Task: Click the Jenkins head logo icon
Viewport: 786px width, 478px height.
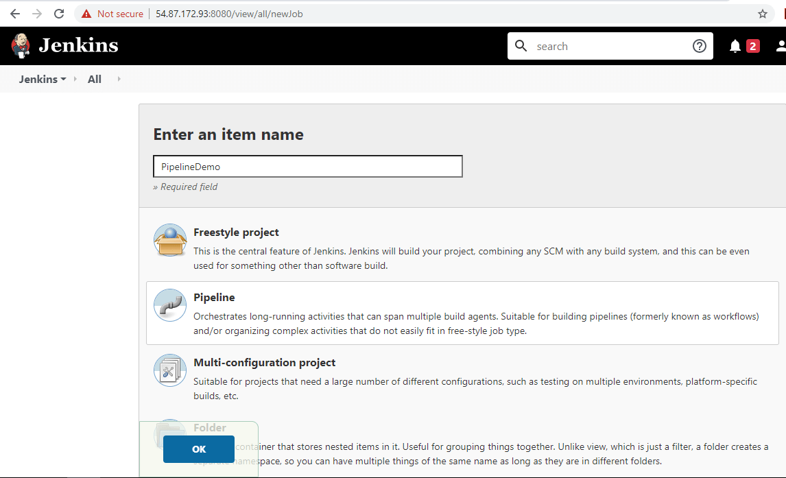Action: pos(20,45)
